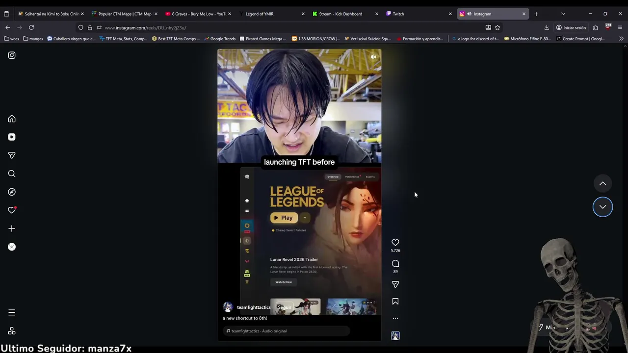The image size is (628, 353).
Task: Share the reel via paper plane icon
Action: click(395, 284)
